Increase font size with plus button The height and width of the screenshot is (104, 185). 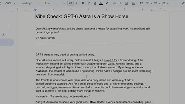click(76, 3)
